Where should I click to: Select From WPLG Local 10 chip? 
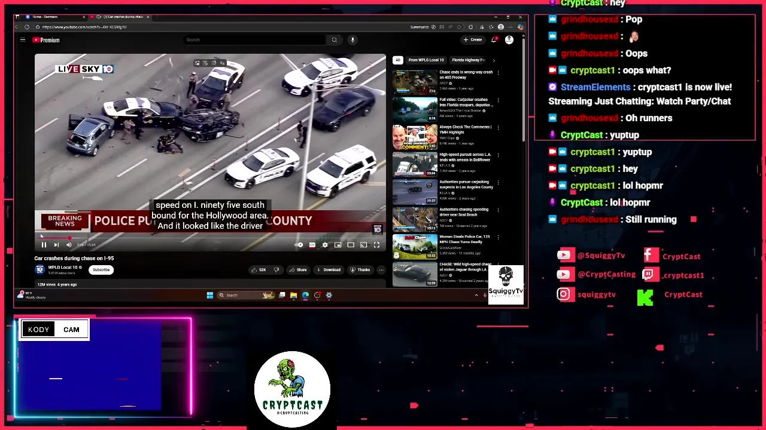pyautogui.click(x=426, y=60)
